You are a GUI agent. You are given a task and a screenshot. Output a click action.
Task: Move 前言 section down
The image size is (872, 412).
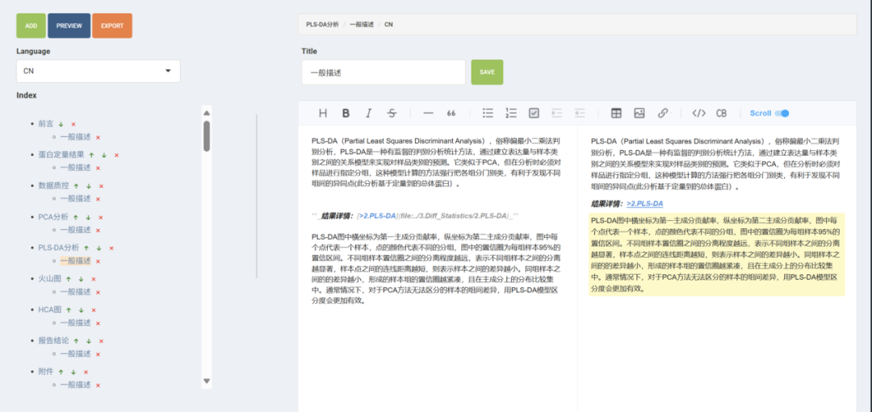[61, 124]
